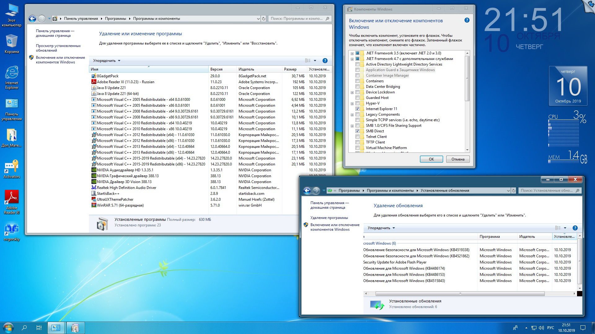Image resolution: width=595 pixels, height=334 pixels.
Task: Expand .NET Framework 4.7 tree node
Action: (x=352, y=59)
